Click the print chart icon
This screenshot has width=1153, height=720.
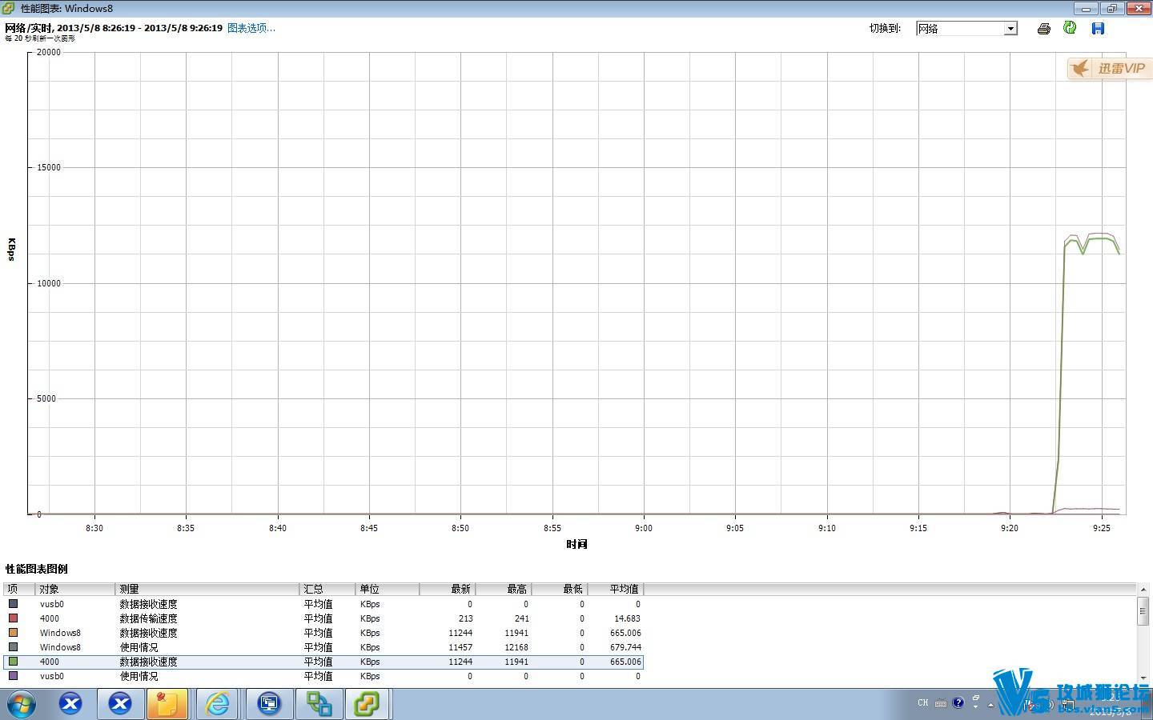point(1043,29)
